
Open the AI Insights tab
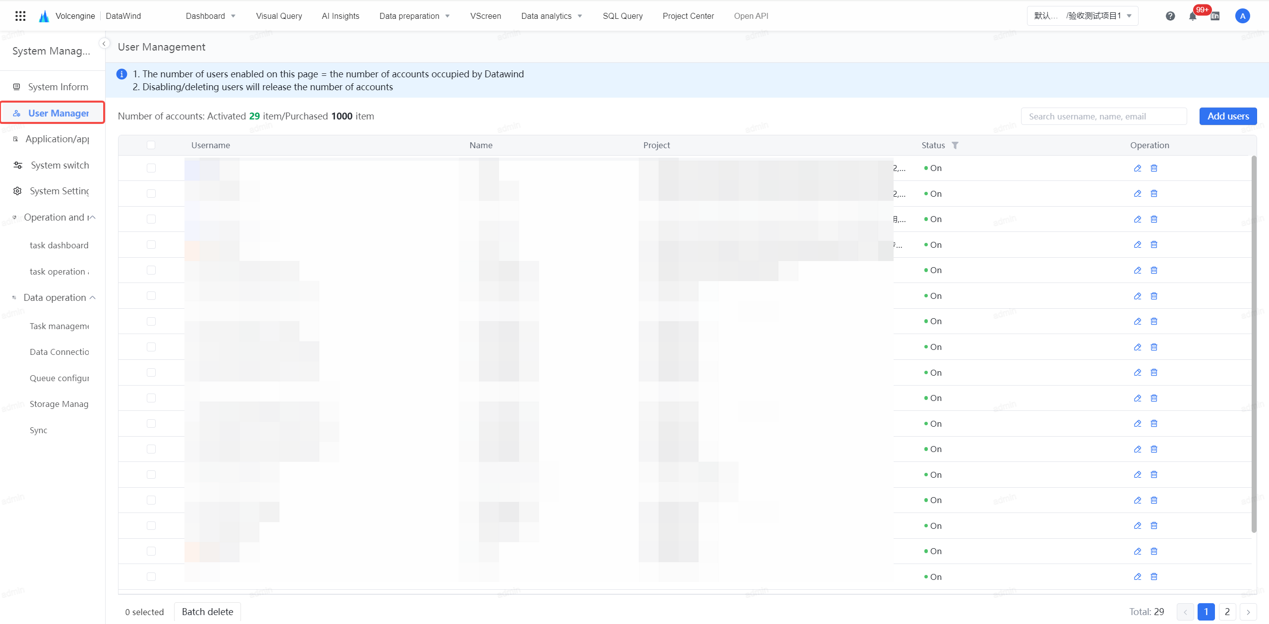pos(341,16)
